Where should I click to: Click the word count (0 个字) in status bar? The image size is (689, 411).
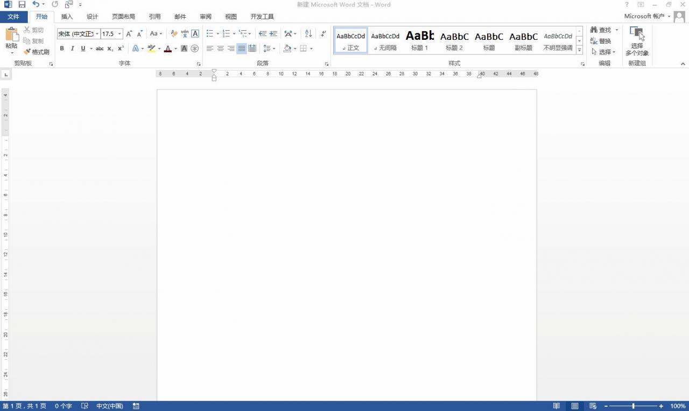[x=64, y=406]
